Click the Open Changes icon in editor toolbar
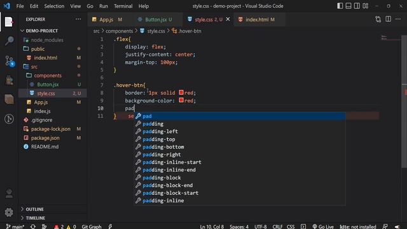407x229 pixels. tap(378, 19)
